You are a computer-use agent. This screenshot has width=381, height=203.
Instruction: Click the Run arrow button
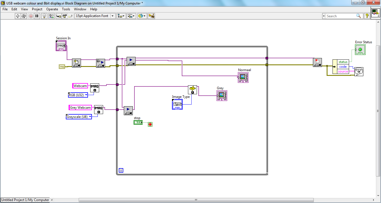pyautogui.click(x=18, y=16)
